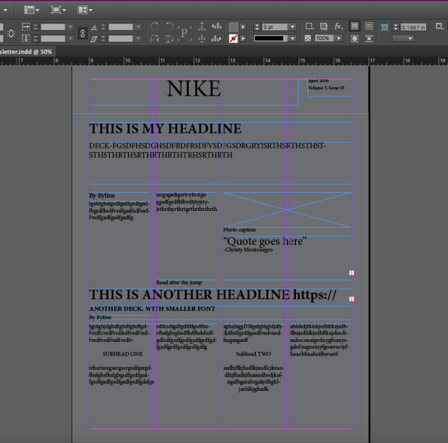Click the Select Next Object icon
448x443 pixels.
click(x=217, y=38)
